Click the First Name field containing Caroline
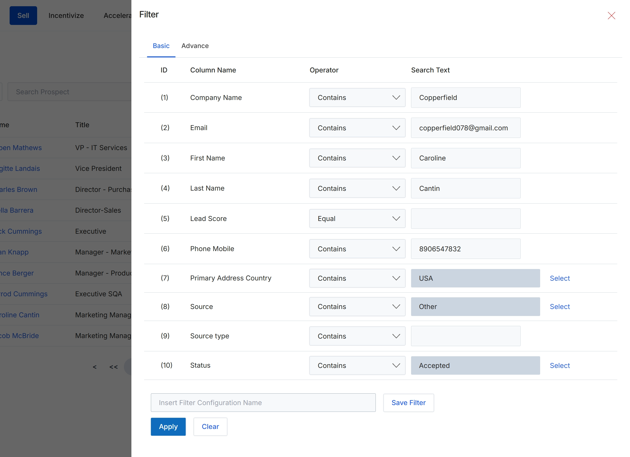This screenshot has width=630, height=457. point(466,158)
